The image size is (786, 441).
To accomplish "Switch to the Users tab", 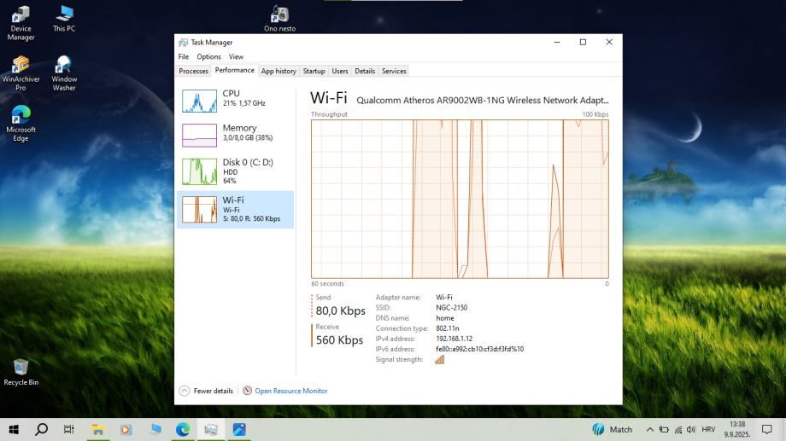I will coord(340,71).
